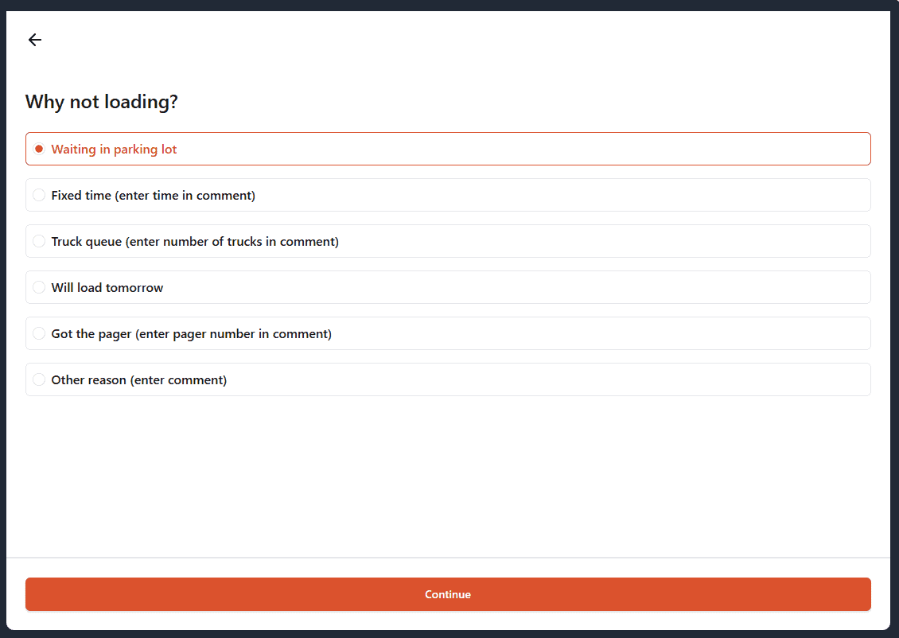Click the 'Other reason (enter comment)' label
The image size is (899, 638).
click(x=139, y=380)
